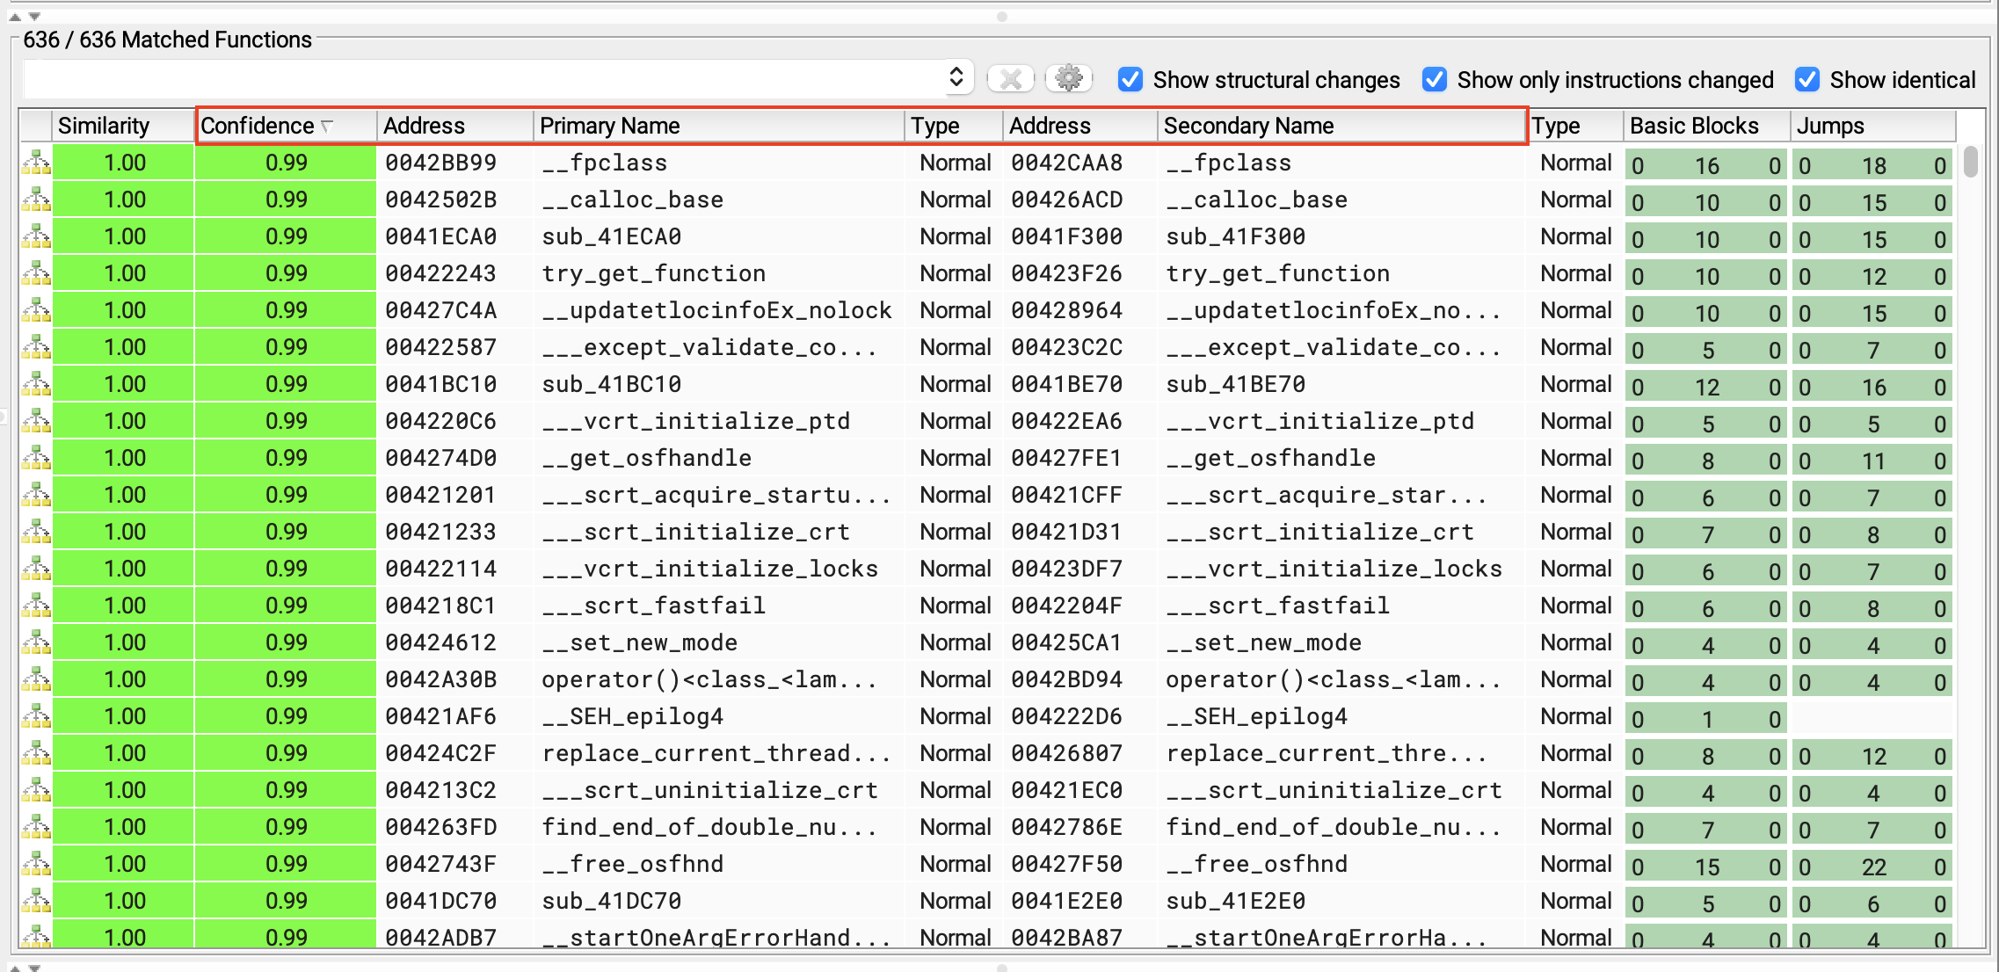Select primary name ___scrt_fastfail
Image resolution: width=1999 pixels, height=972 pixels.
653,606
